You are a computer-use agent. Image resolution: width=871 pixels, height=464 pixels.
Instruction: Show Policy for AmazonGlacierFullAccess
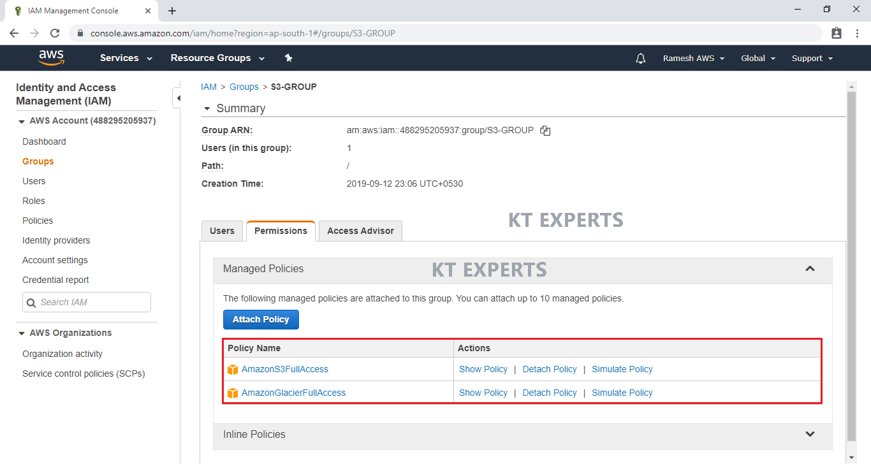pos(483,393)
